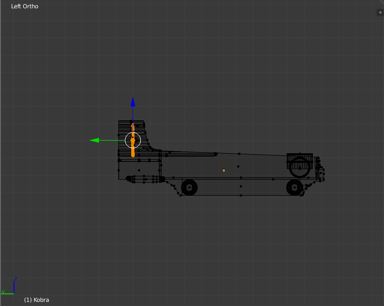This screenshot has width=384, height=306.
Task: Click the orange object origin dot
Action: coord(224,170)
